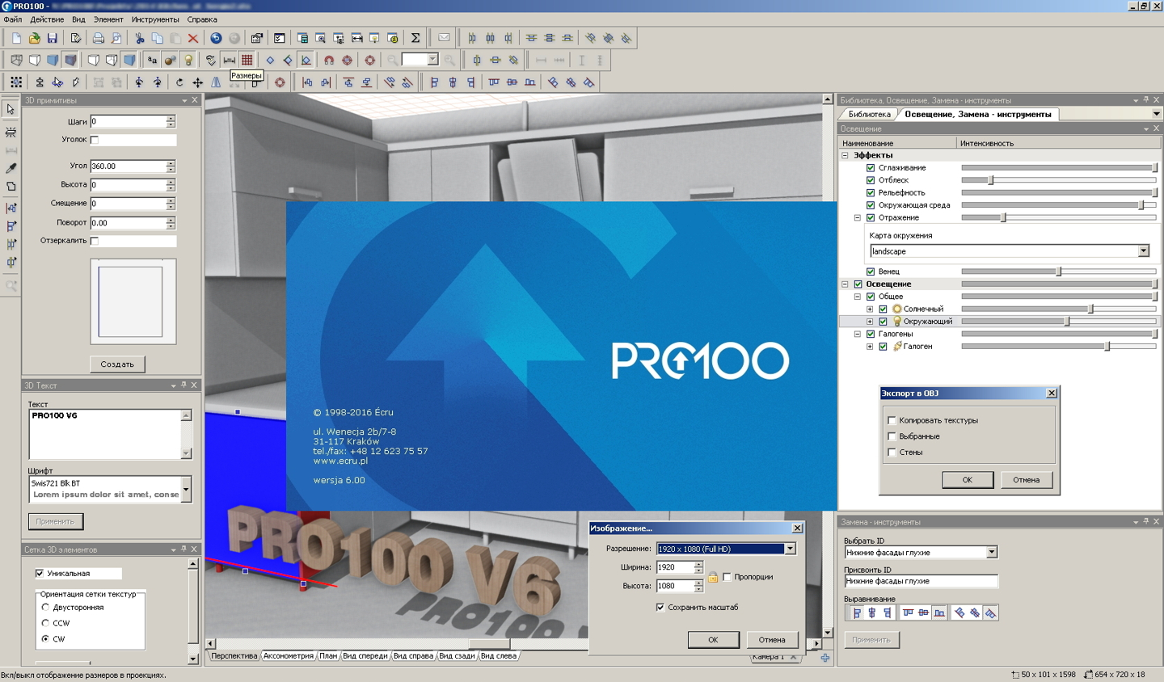The height and width of the screenshot is (682, 1164).
Task: Click the Создать button
Action: tap(117, 364)
